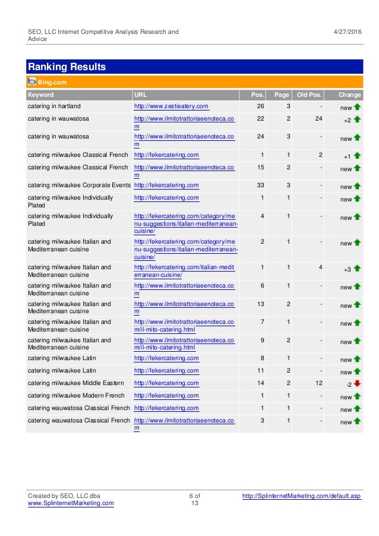Click green arrow in Corporate Events row
Image resolution: width=379 pixels, height=536 pixels.
click(x=358, y=187)
